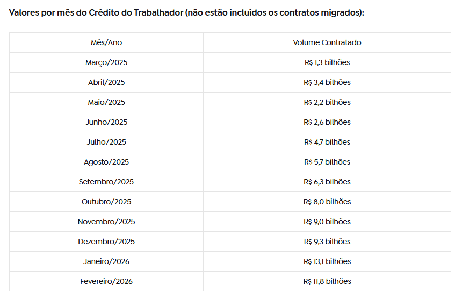Click the heading about Crédito do Trabalhador values
This screenshot has width=462, height=291.
(x=186, y=12)
